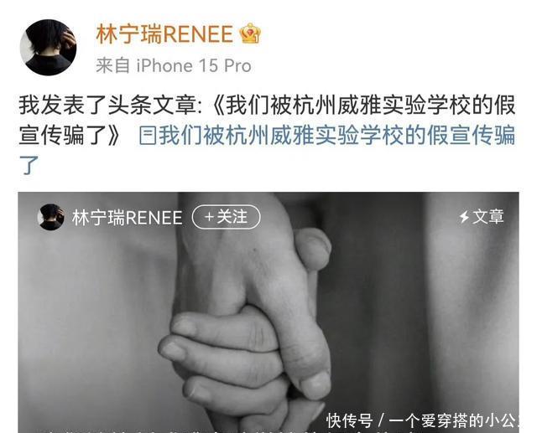
Task: Click the orange username 林宁瑞RENEE at top
Action: click(x=164, y=34)
